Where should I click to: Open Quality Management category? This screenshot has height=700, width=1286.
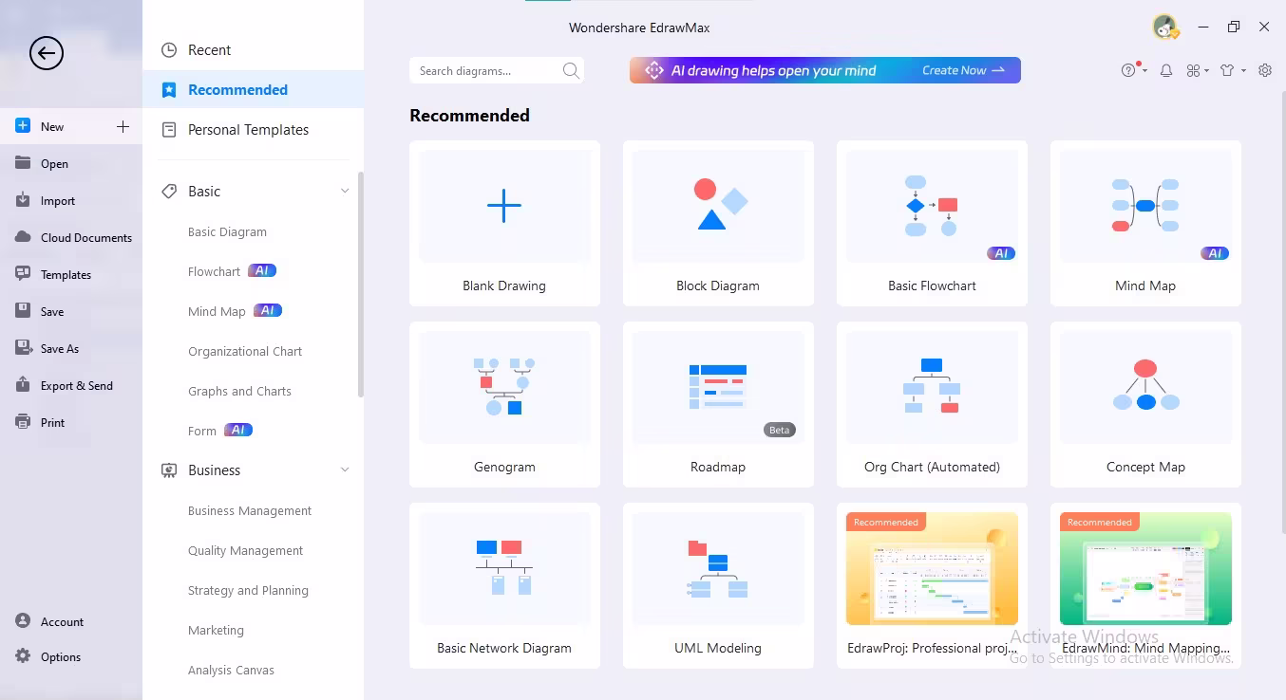point(246,550)
